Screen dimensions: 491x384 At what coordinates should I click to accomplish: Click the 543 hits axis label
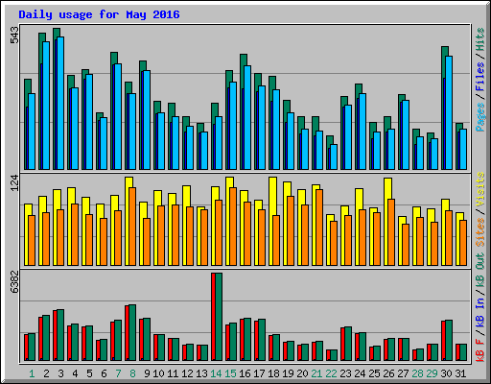(14, 36)
